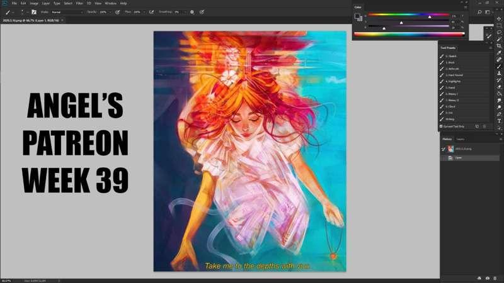The height and width of the screenshot is (283, 504).
Task: Open History panel options menu
Action: click(500, 139)
